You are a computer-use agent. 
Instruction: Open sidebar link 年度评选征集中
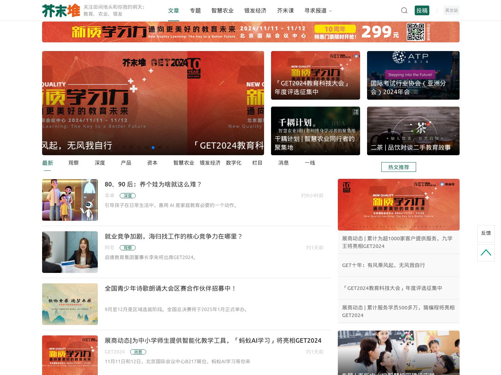[392, 288]
